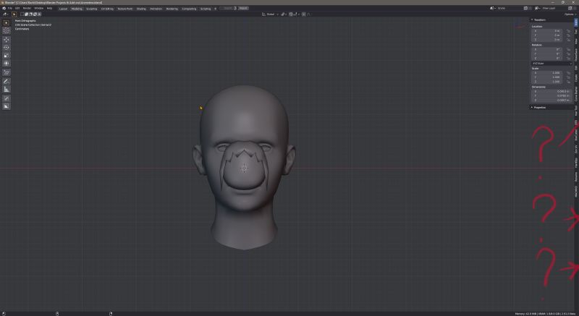Toggle lock on Scale Z

point(570,81)
